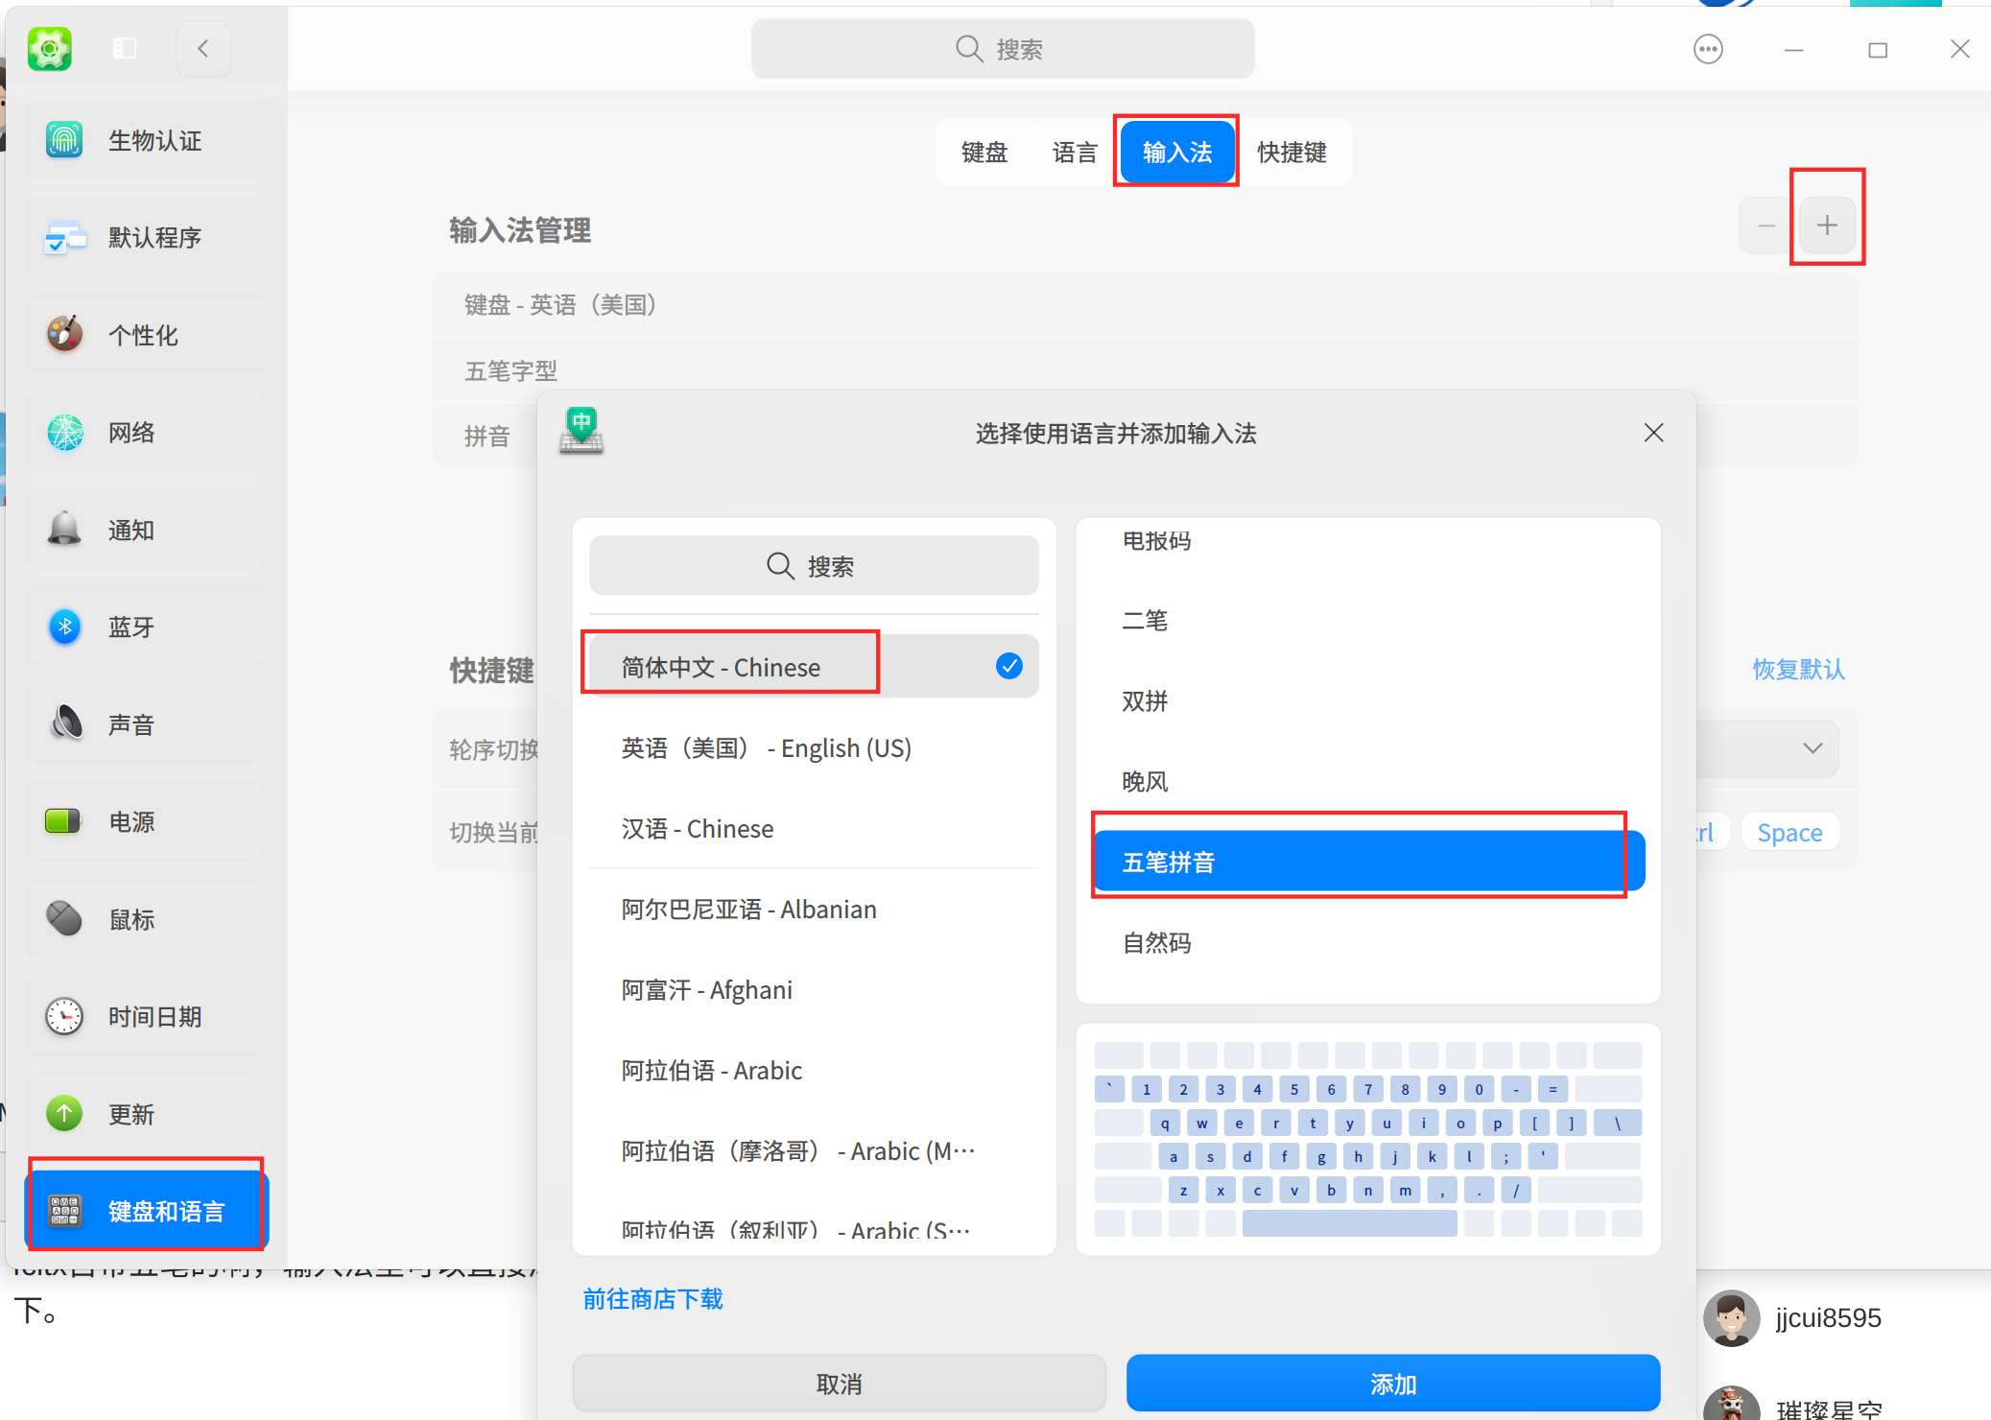Screen dimensions: 1991x1420
Task: Click the sidebar toggle icon in title bar
Action: (x=125, y=48)
